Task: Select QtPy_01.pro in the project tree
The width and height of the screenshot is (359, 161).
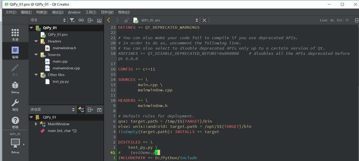Action: (x=57, y=35)
